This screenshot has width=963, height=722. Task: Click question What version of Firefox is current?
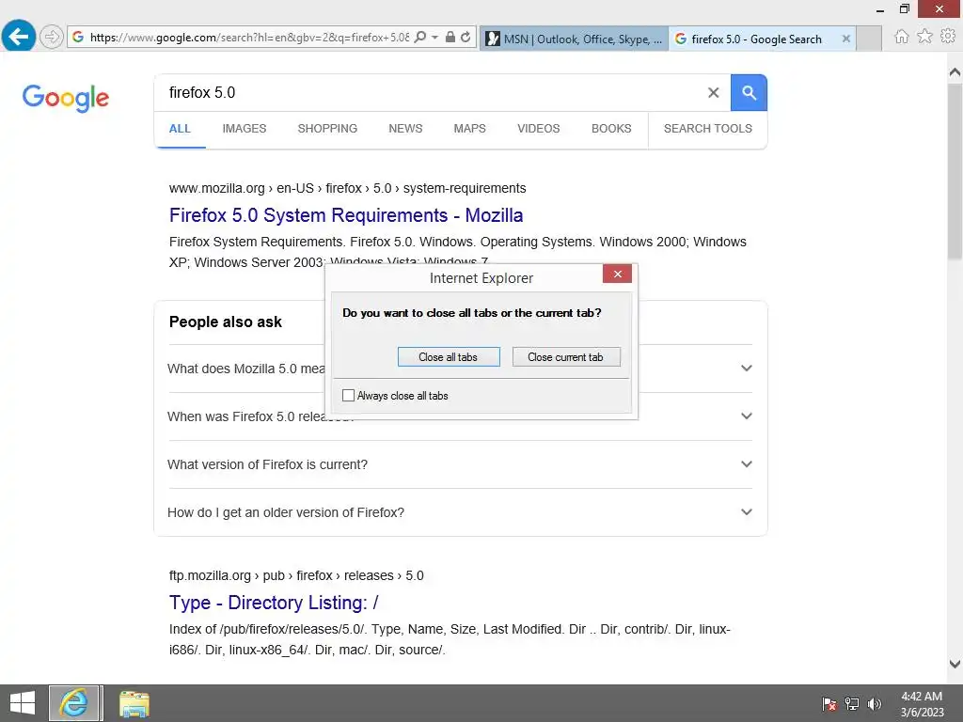(267, 464)
